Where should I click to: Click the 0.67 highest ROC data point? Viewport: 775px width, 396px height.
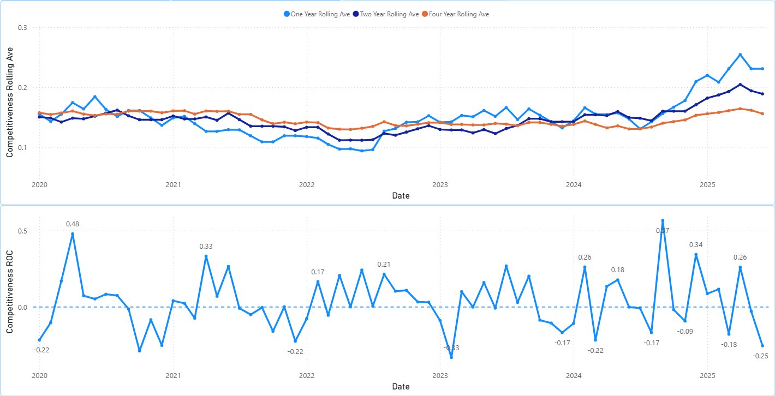tap(663, 221)
